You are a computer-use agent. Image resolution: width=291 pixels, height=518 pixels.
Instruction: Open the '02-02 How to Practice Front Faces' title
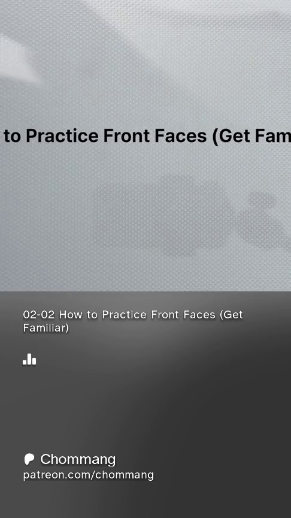pyautogui.click(x=133, y=321)
